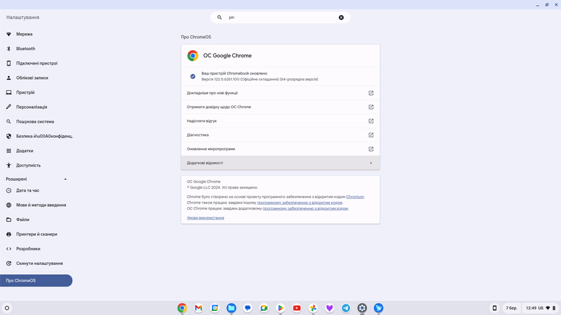Click external link icon for Діагностика
Viewport: 561px width, 315px height.
371,135
